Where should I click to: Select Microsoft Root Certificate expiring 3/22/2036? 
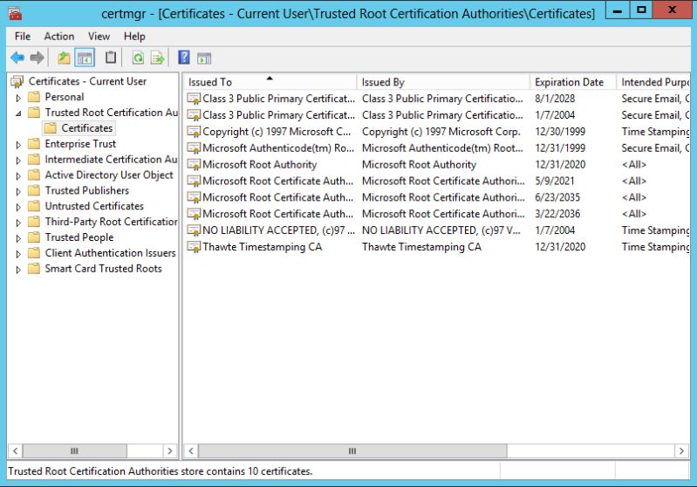436,214
